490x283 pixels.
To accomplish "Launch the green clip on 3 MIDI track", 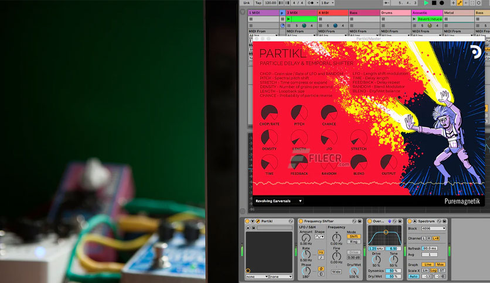I will tap(288, 19).
